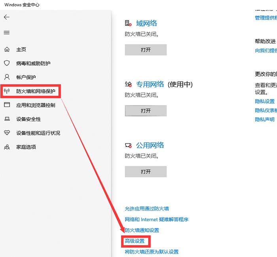The width and height of the screenshot is (277, 257).
Task: Click 打开 button under 专用网络
Action: pyautogui.click(x=146, y=111)
